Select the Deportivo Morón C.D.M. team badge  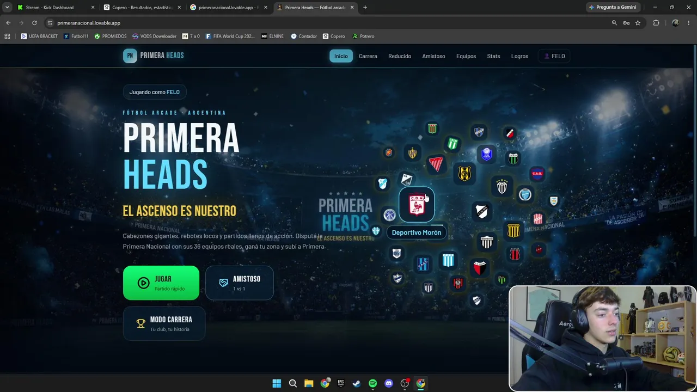click(x=417, y=205)
